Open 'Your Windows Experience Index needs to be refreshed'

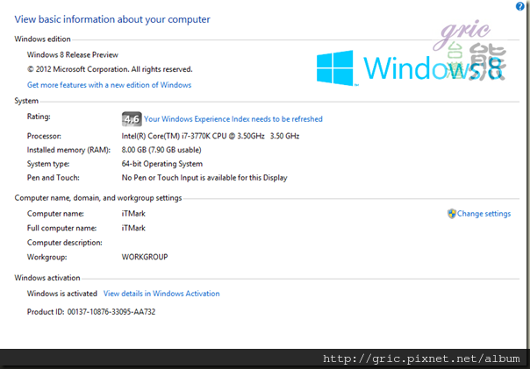tap(233, 119)
